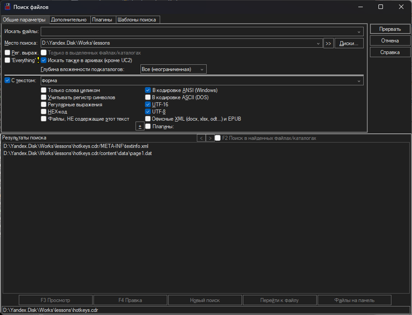Screen dimensions: 412x315
Task: Go to previous search result with '<' button
Action: click(201, 138)
